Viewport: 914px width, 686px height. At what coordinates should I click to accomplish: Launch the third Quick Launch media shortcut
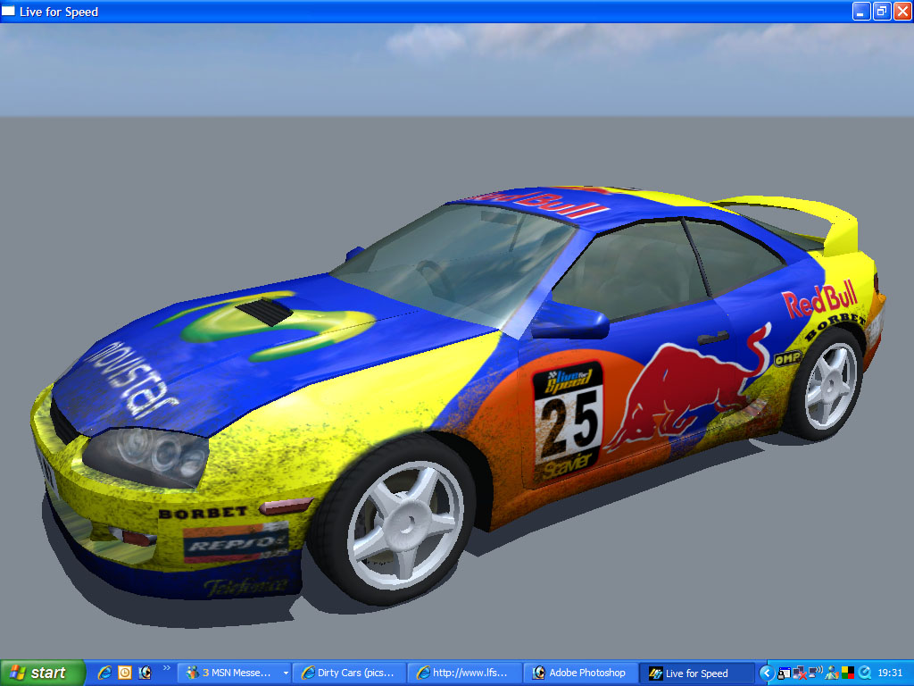click(145, 673)
